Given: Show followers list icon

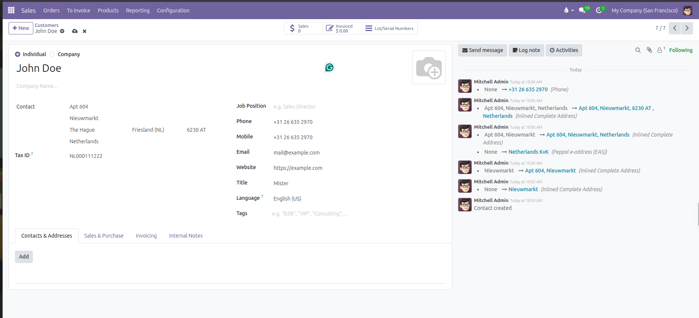Looking at the screenshot, I should pyautogui.click(x=661, y=50).
